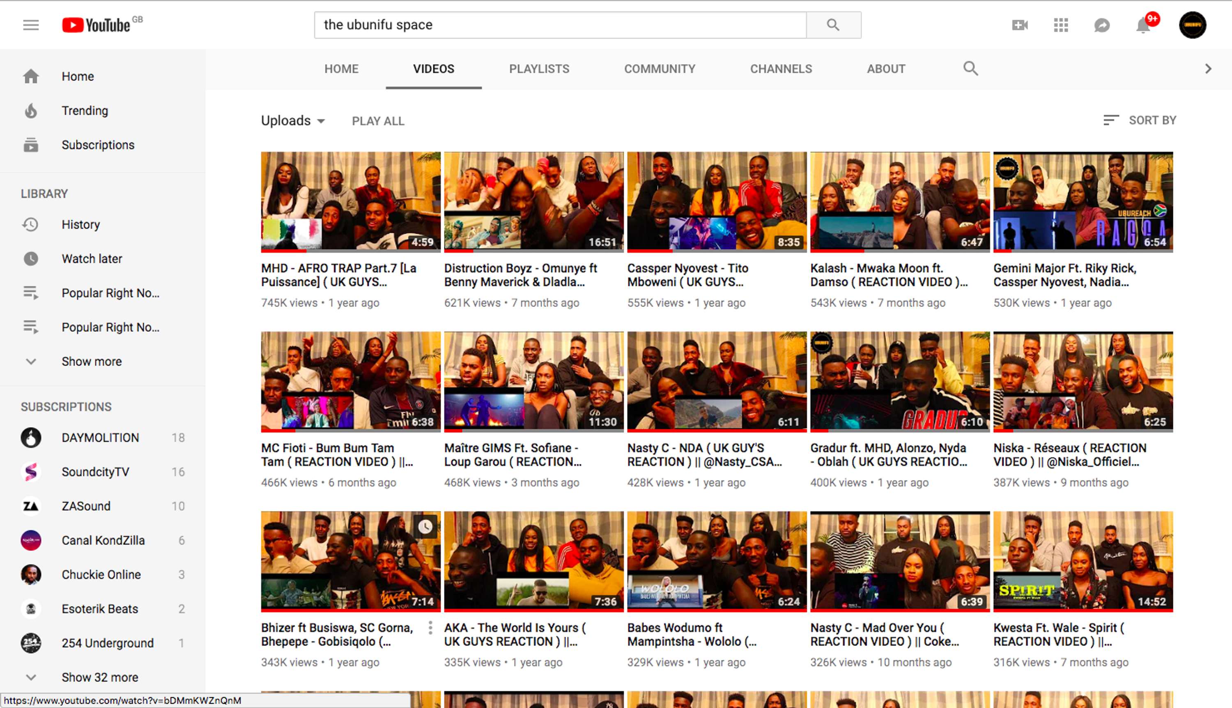Click the channel search magnifier icon
Image resolution: width=1232 pixels, height=708 pixels.
(970, 69)
